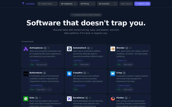Focus the Search tools input field
This screenshot has width=172, height=107.
pos(48,4)
